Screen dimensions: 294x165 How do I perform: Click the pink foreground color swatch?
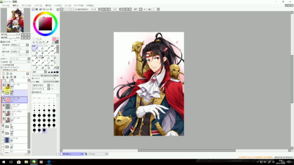click(x=54, y=39)
